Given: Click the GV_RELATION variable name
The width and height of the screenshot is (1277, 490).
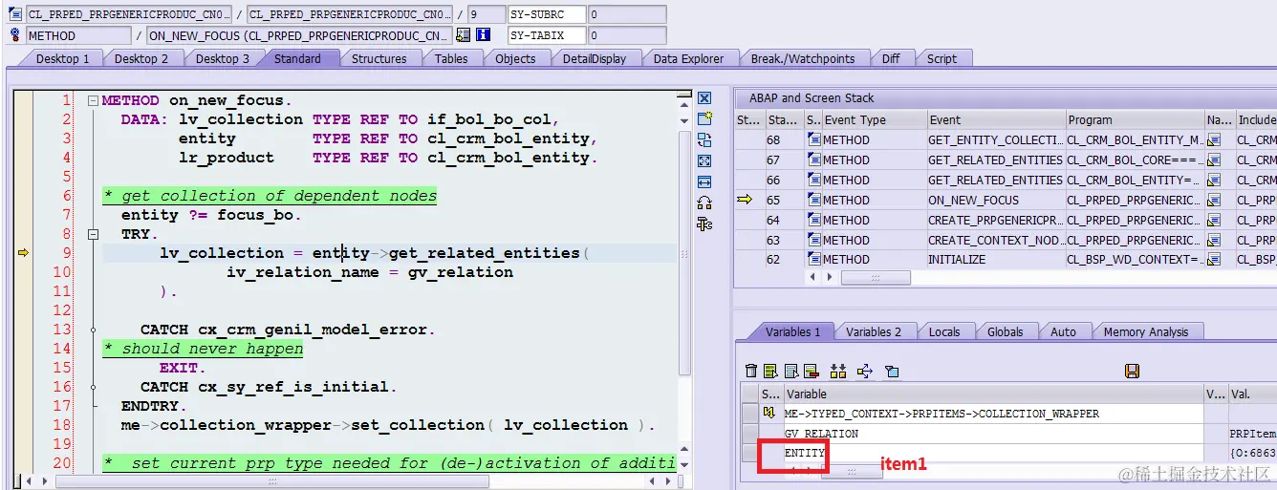Looking at the screenshot, I should [821, 434].
